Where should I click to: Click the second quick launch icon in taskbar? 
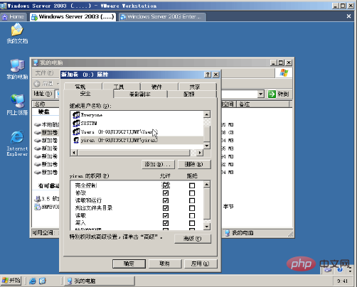pos(43,281)
